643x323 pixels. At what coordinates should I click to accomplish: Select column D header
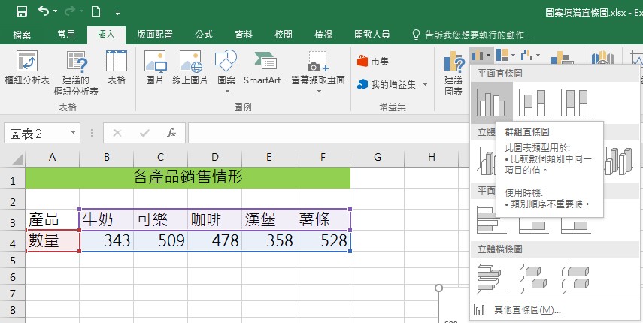click(x=215, y=158)
